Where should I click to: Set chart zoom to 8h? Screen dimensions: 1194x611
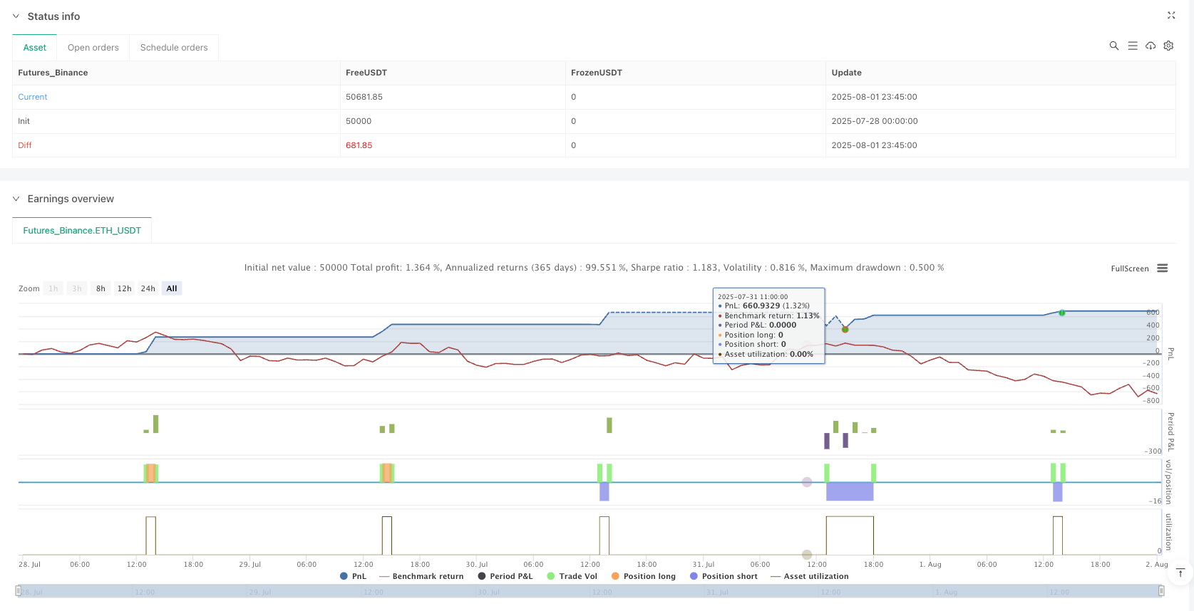101,288
